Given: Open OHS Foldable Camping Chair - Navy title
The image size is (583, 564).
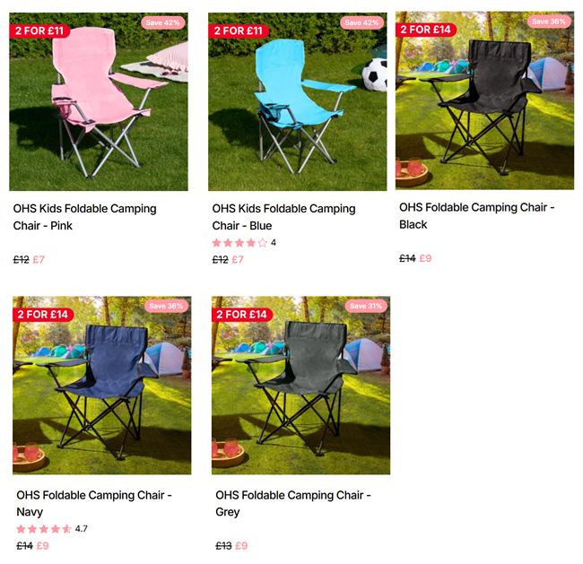Looking at the screenshot, I should (94, 503).
